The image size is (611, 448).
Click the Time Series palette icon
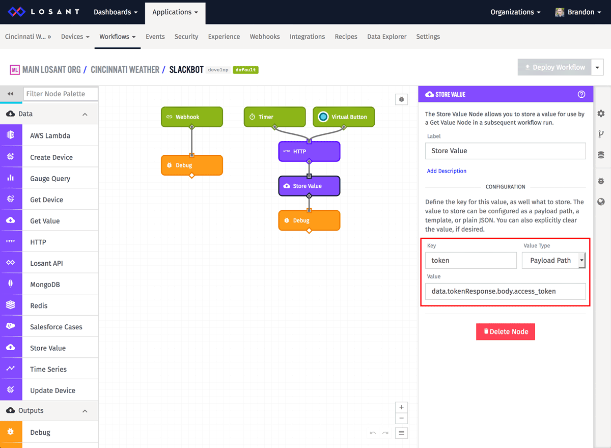pyautogui.click(x=11, y=369)
